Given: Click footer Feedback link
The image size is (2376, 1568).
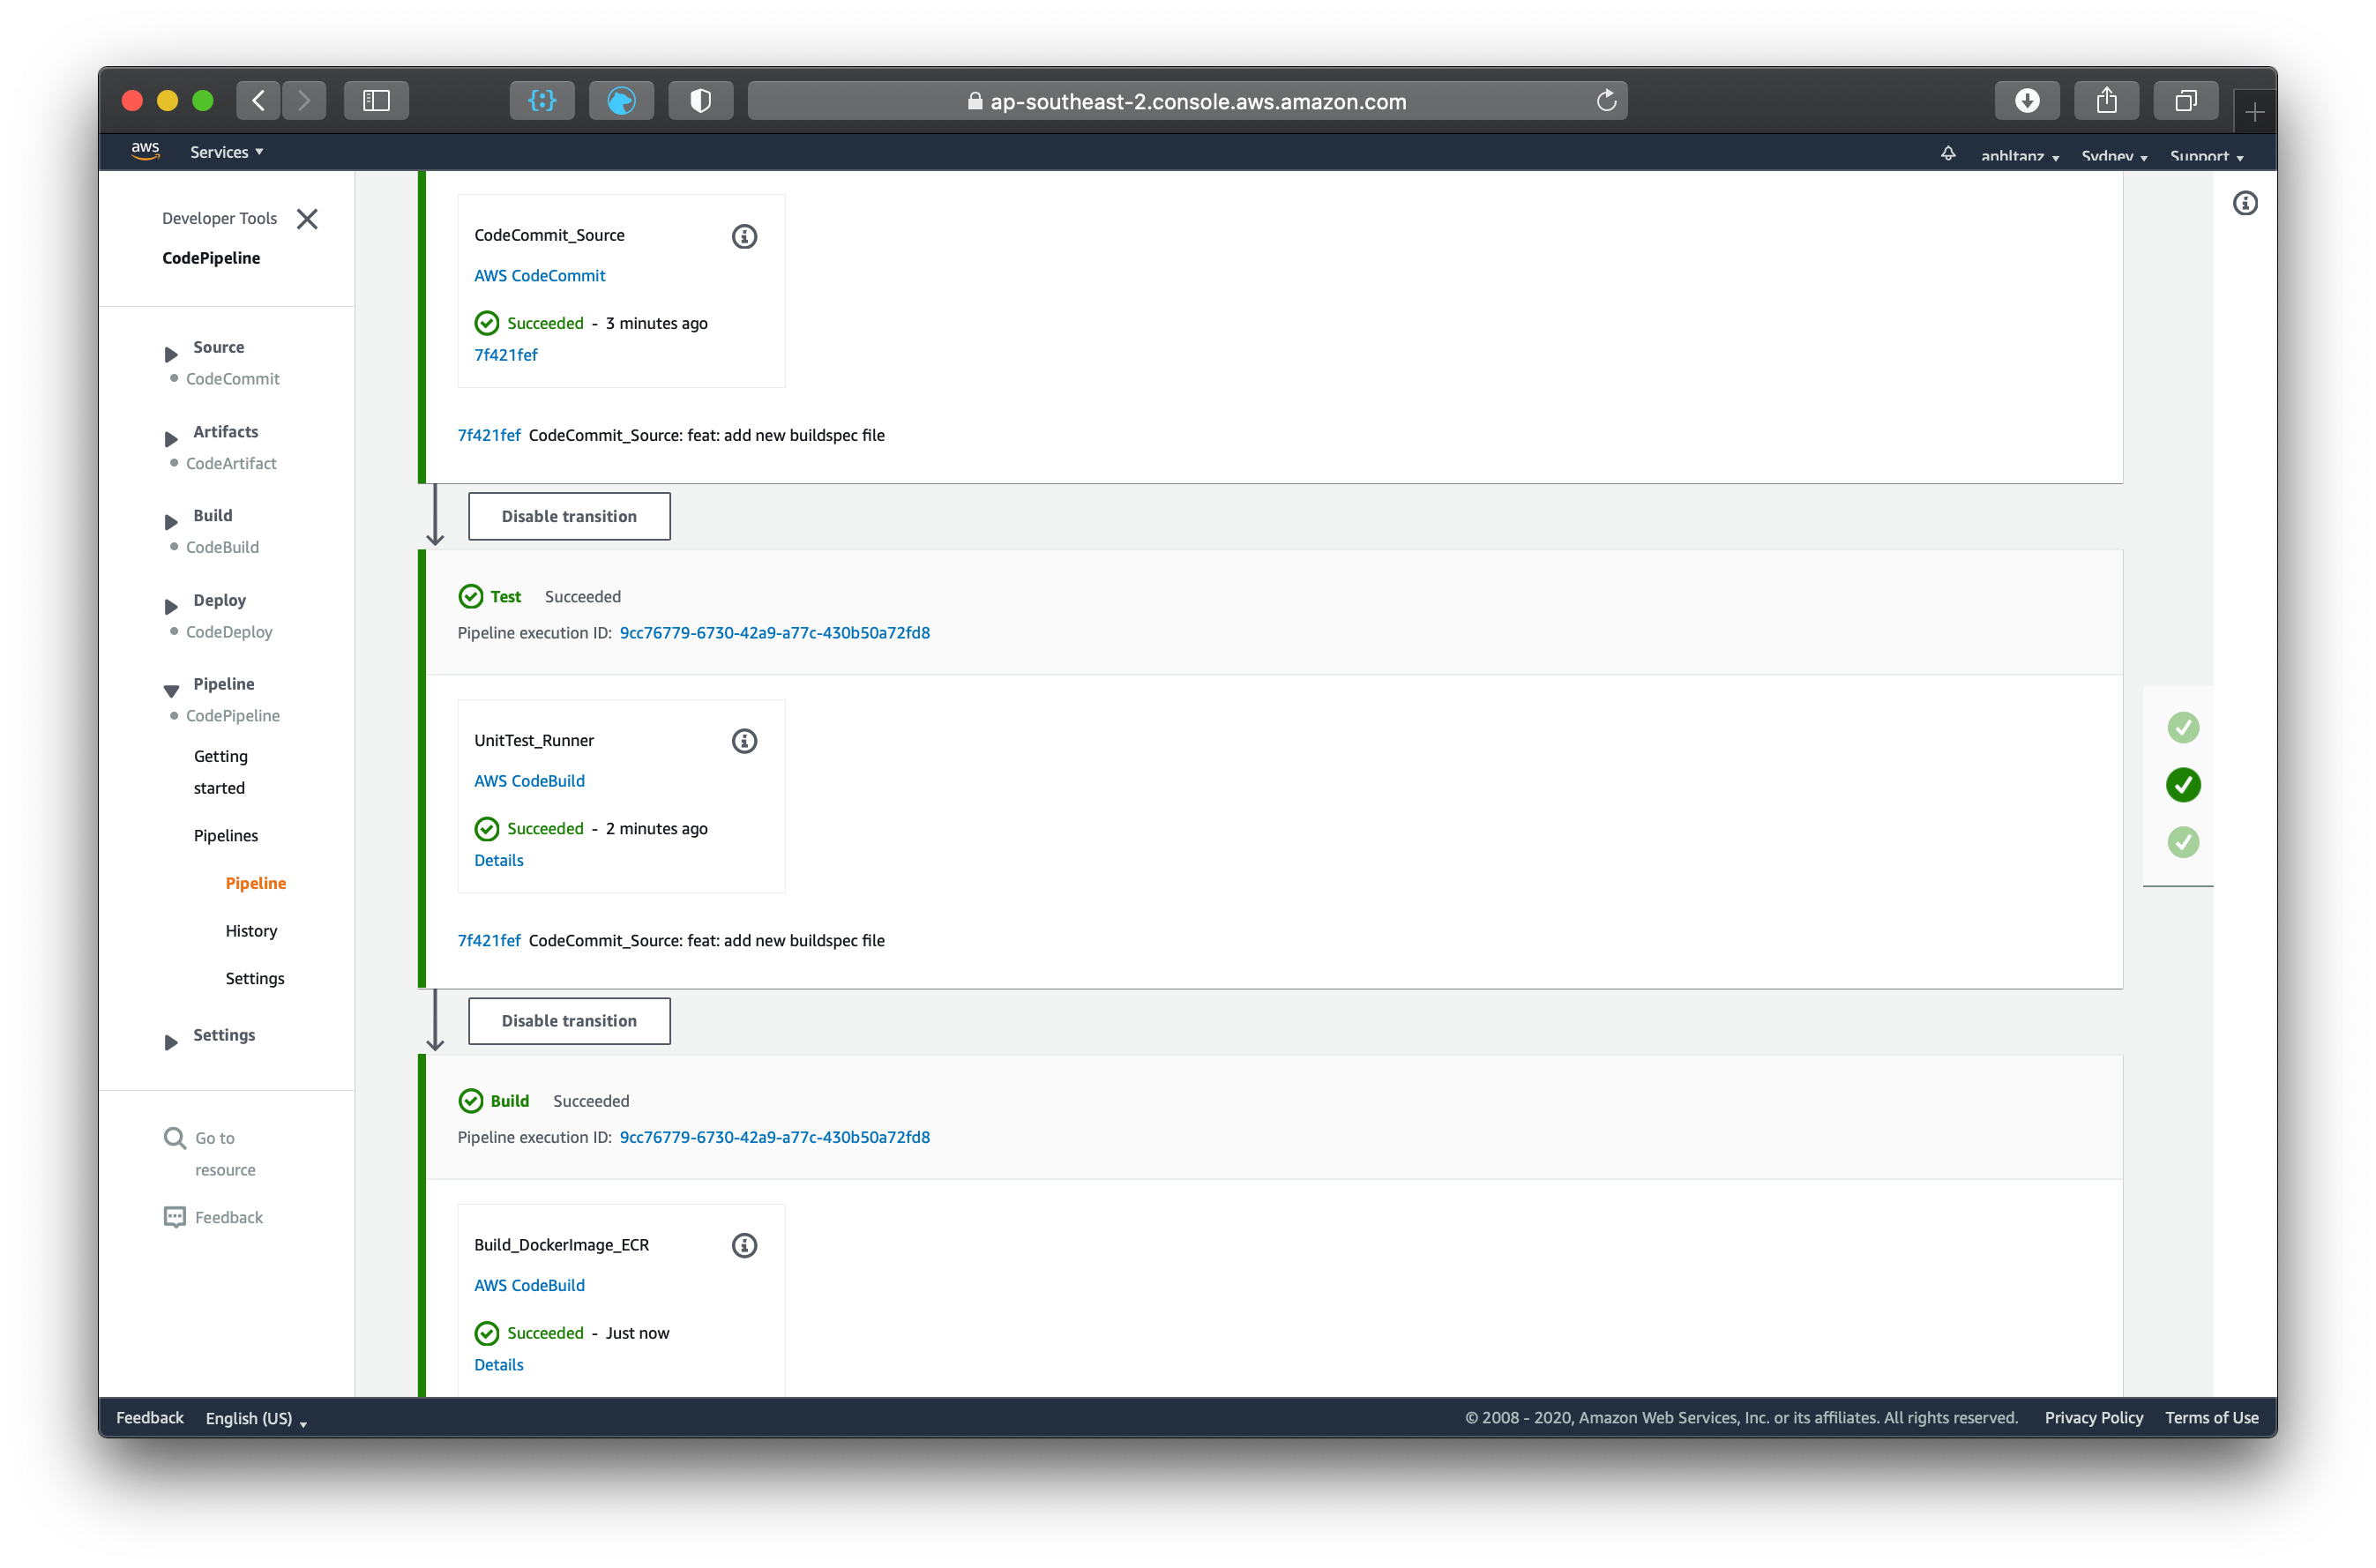Looking at the screenshot, I should click(x=150, y=1418).
